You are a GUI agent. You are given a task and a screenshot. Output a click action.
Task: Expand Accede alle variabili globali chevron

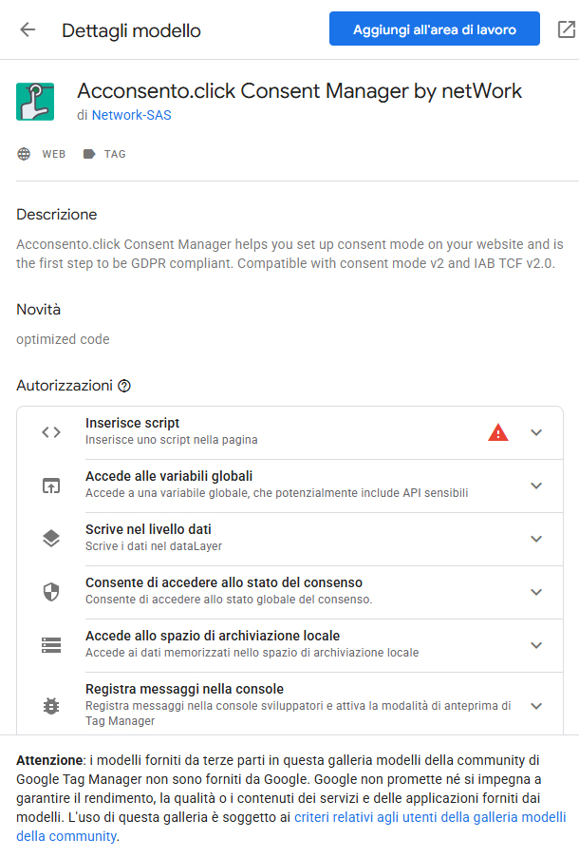pyautogui.click(x=536, y=486)
